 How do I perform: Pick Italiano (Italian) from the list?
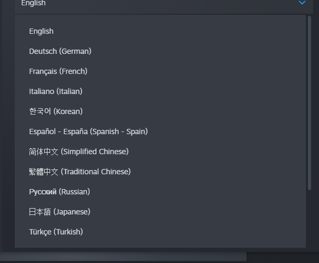(56, 91)
